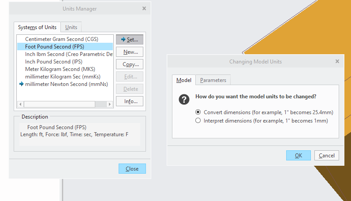Click the Info... button
The width and height of the screenshot is (351, 201).
(x=129, y=101)
